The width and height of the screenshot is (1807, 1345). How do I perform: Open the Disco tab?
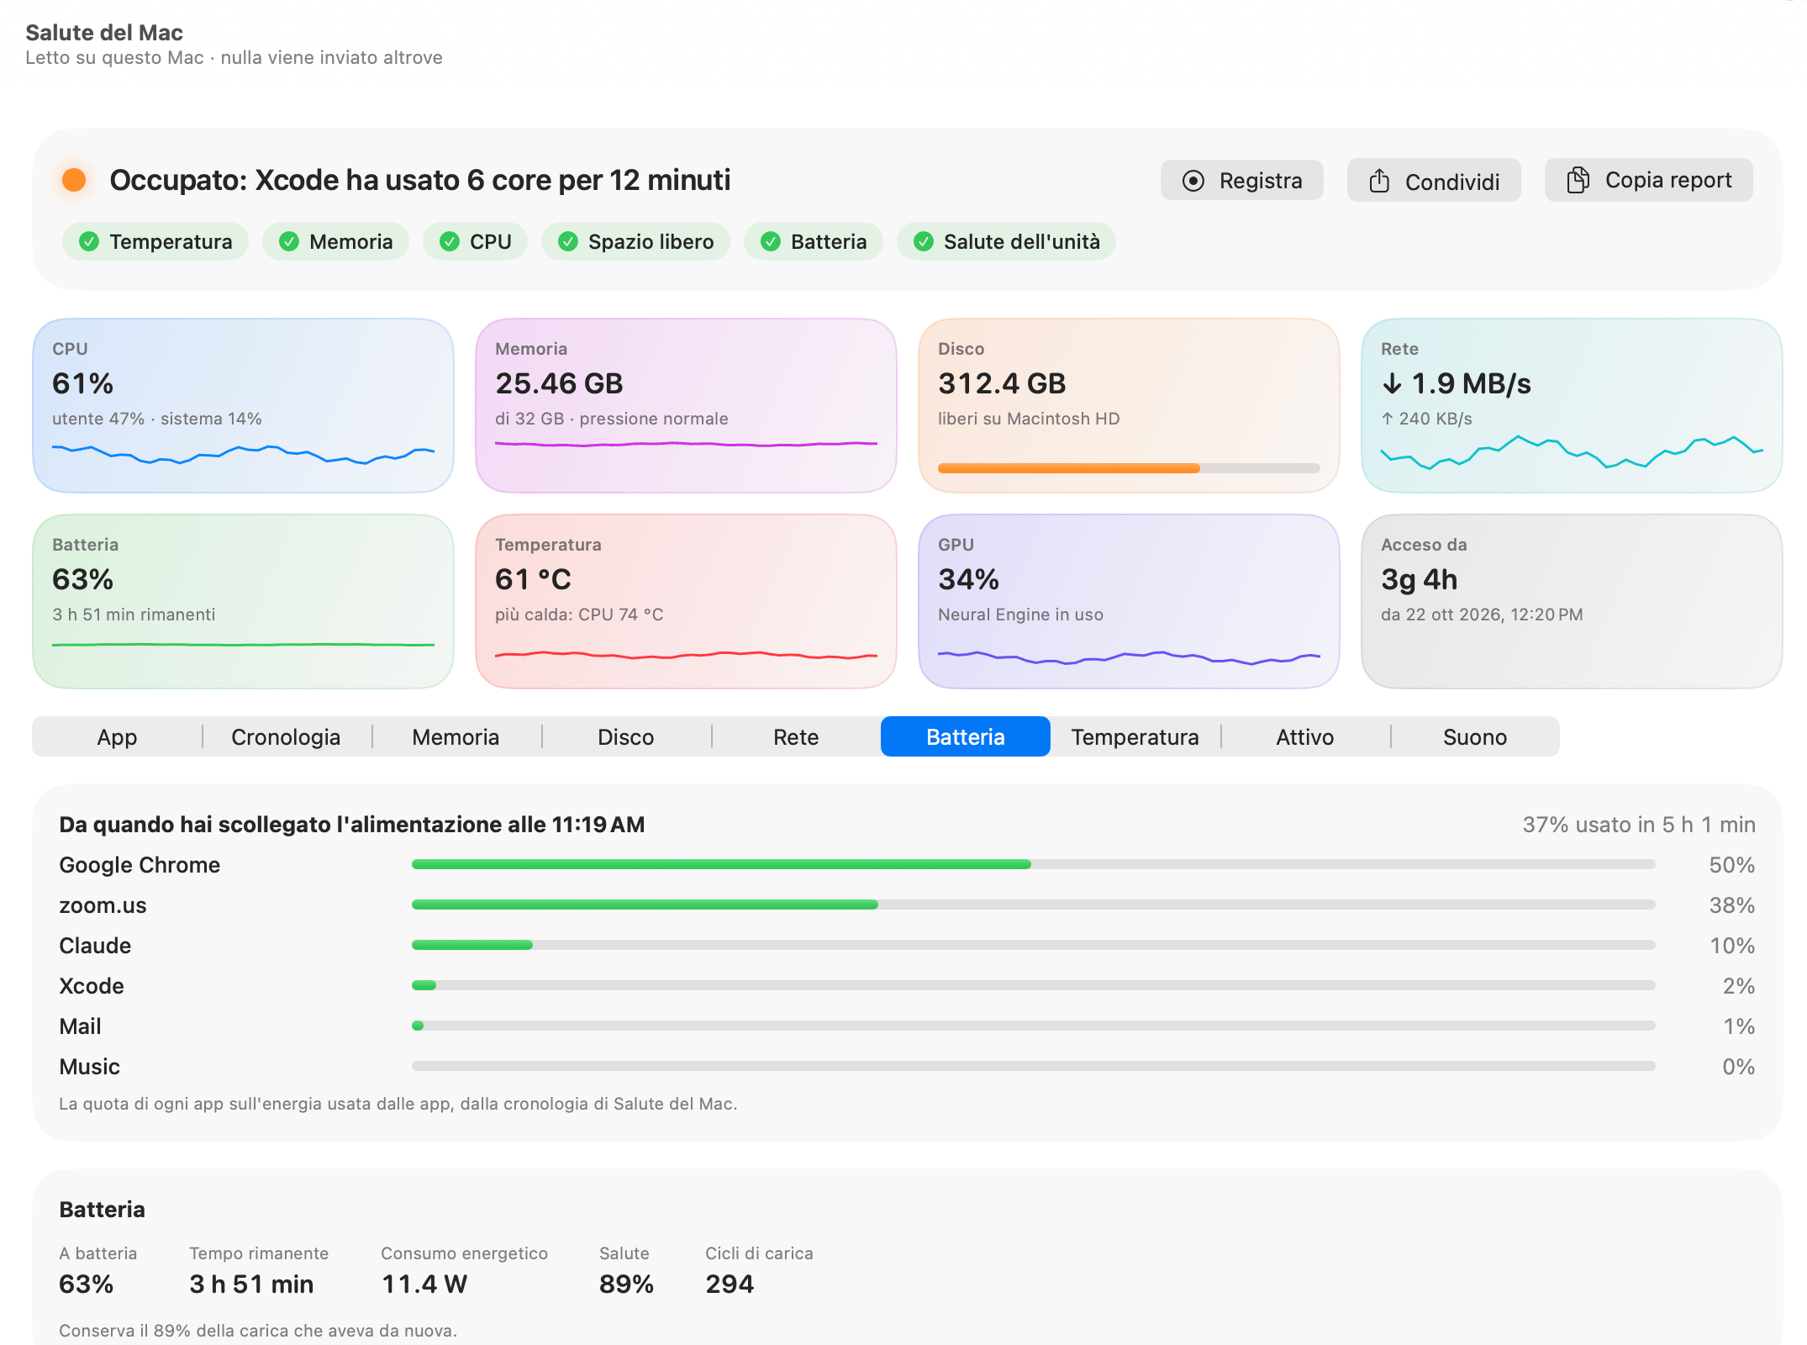tap(626, 737)
